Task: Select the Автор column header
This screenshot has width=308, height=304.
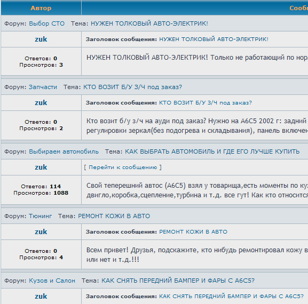Action: coord(41,8)
